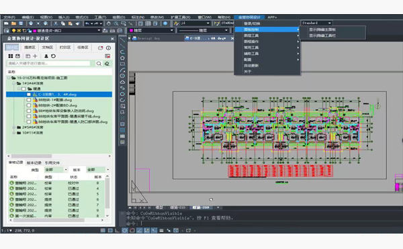
Task: Click the info circle icon in design panel
Action: [108, 48]
